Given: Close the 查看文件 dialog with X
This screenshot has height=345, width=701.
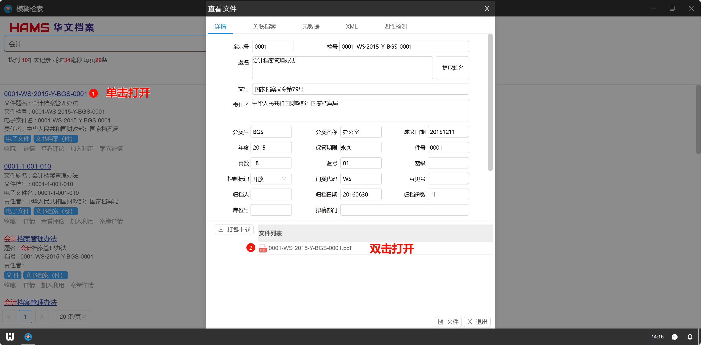Looking at the screenshot, I should 487,9.
